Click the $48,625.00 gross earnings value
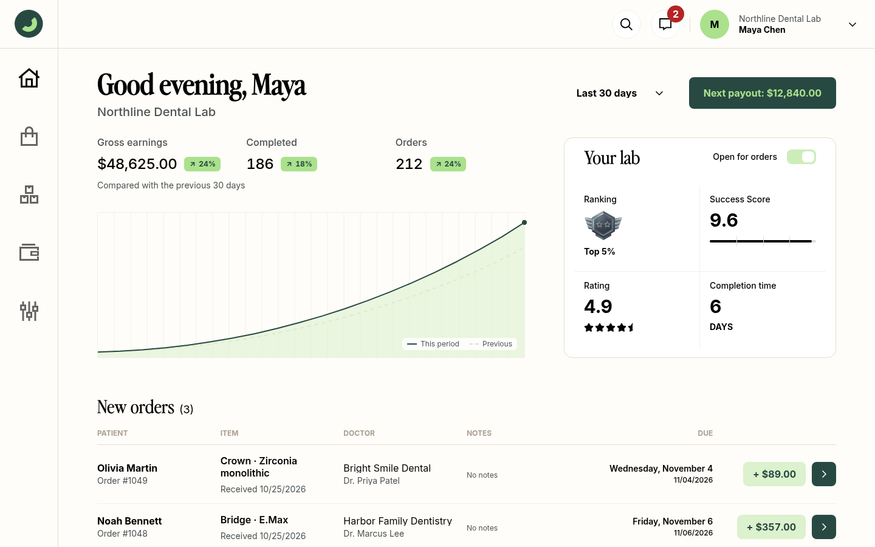 (137, 164)
